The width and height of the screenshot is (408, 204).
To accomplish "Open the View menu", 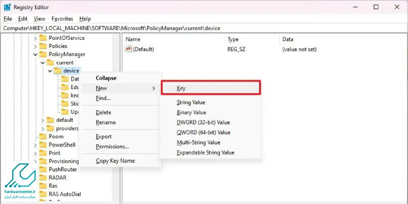I will coord(39,19).
